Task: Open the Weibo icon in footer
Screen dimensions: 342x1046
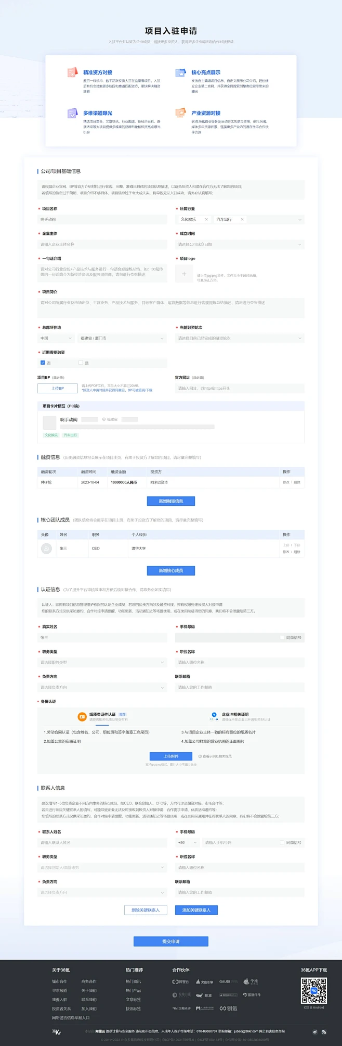Action: (315, 1031)
